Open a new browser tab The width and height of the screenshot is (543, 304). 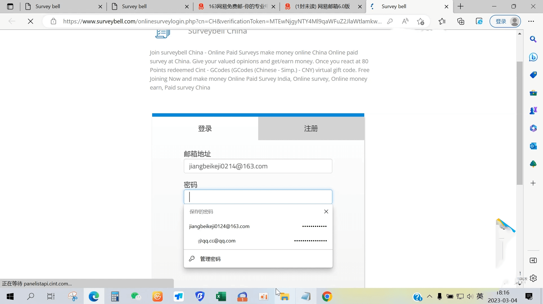pos(460,6)
